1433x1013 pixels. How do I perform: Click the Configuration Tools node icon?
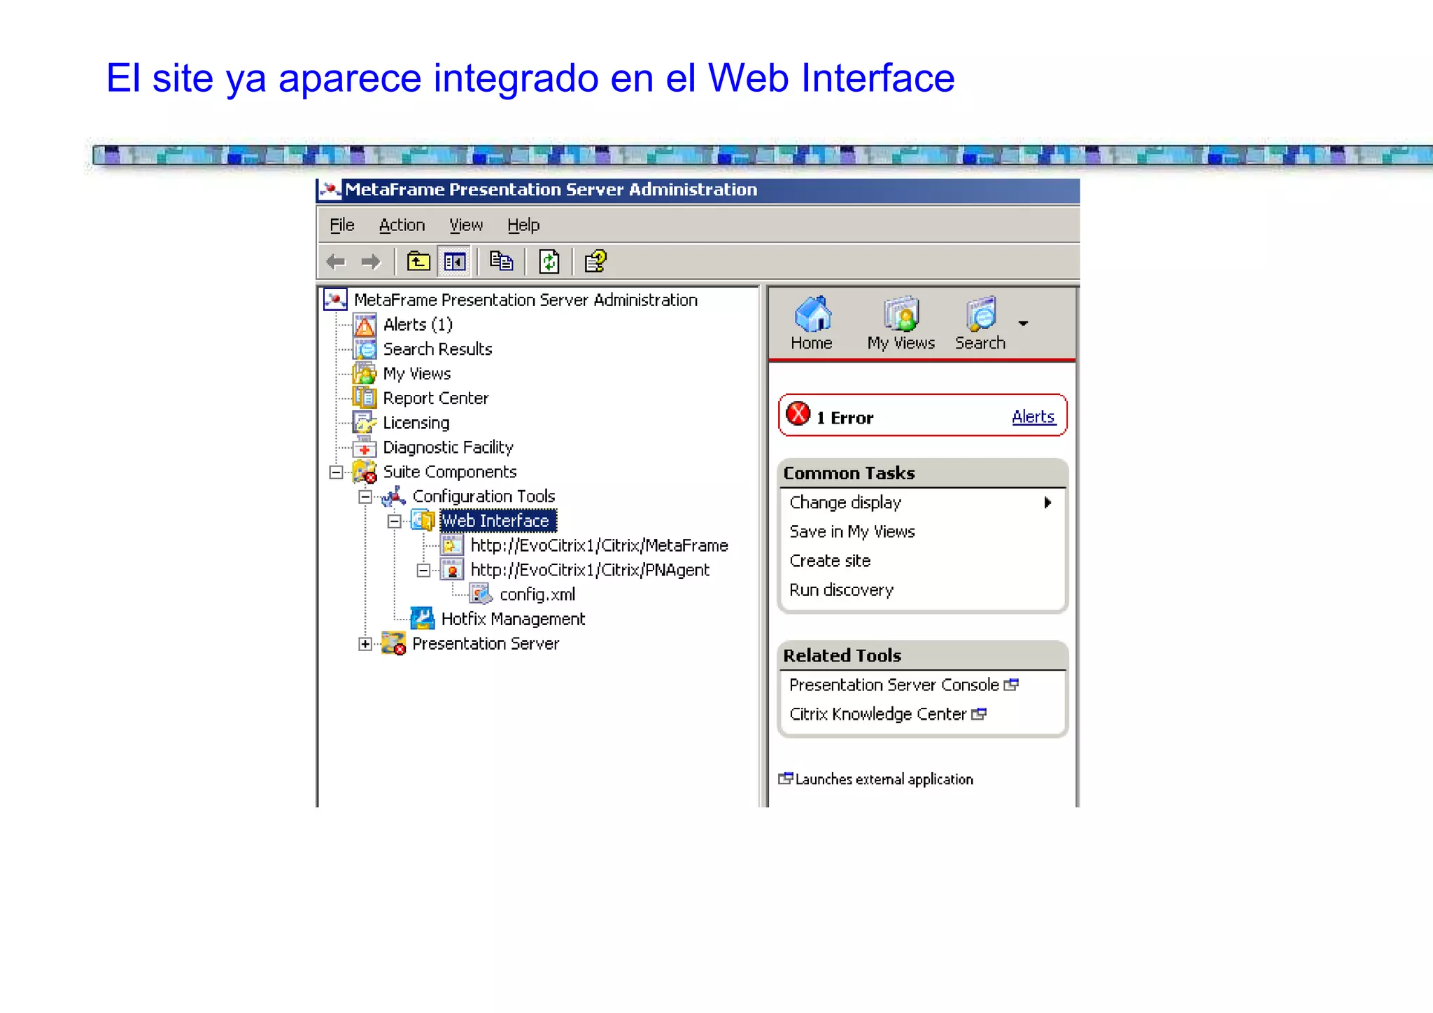(394, 496)
